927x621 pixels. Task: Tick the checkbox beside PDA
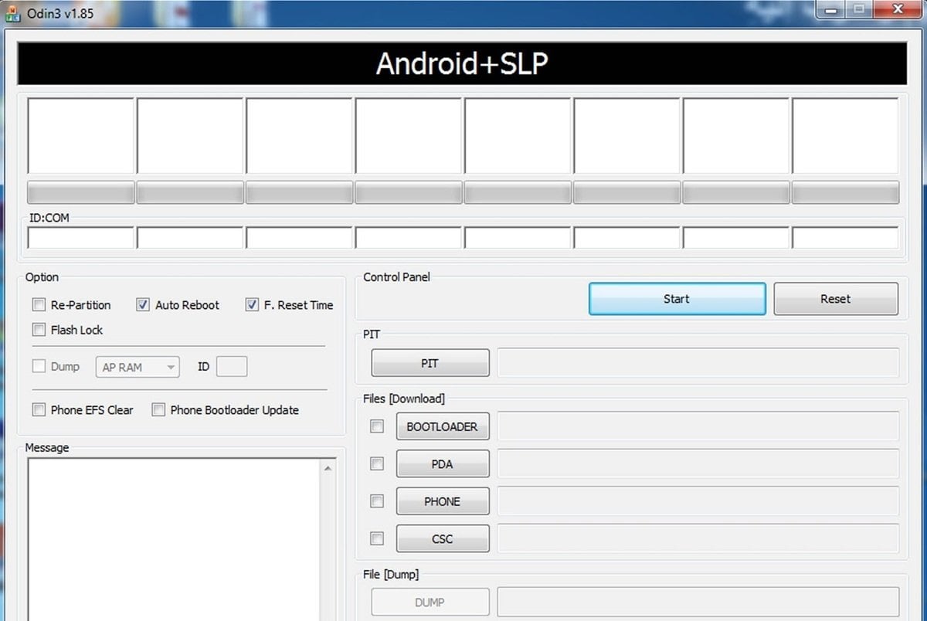(377, 463)
